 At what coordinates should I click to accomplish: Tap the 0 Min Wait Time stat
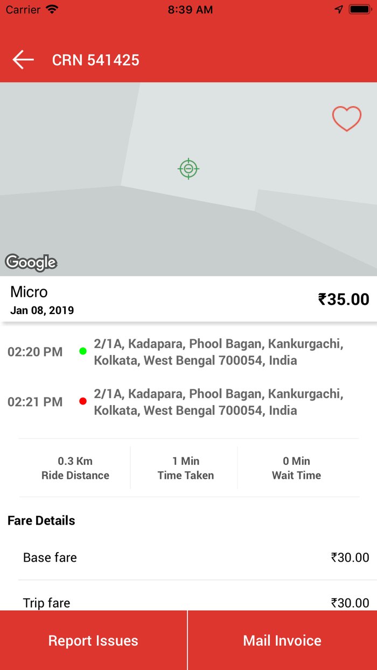coord(296,468)
